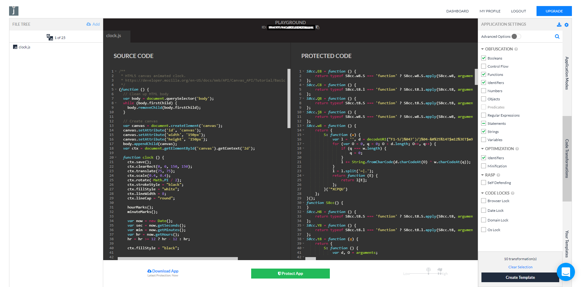This screenshot has width=581, height=287.
Task: Click the Create Template button
Action: (520, 277)
